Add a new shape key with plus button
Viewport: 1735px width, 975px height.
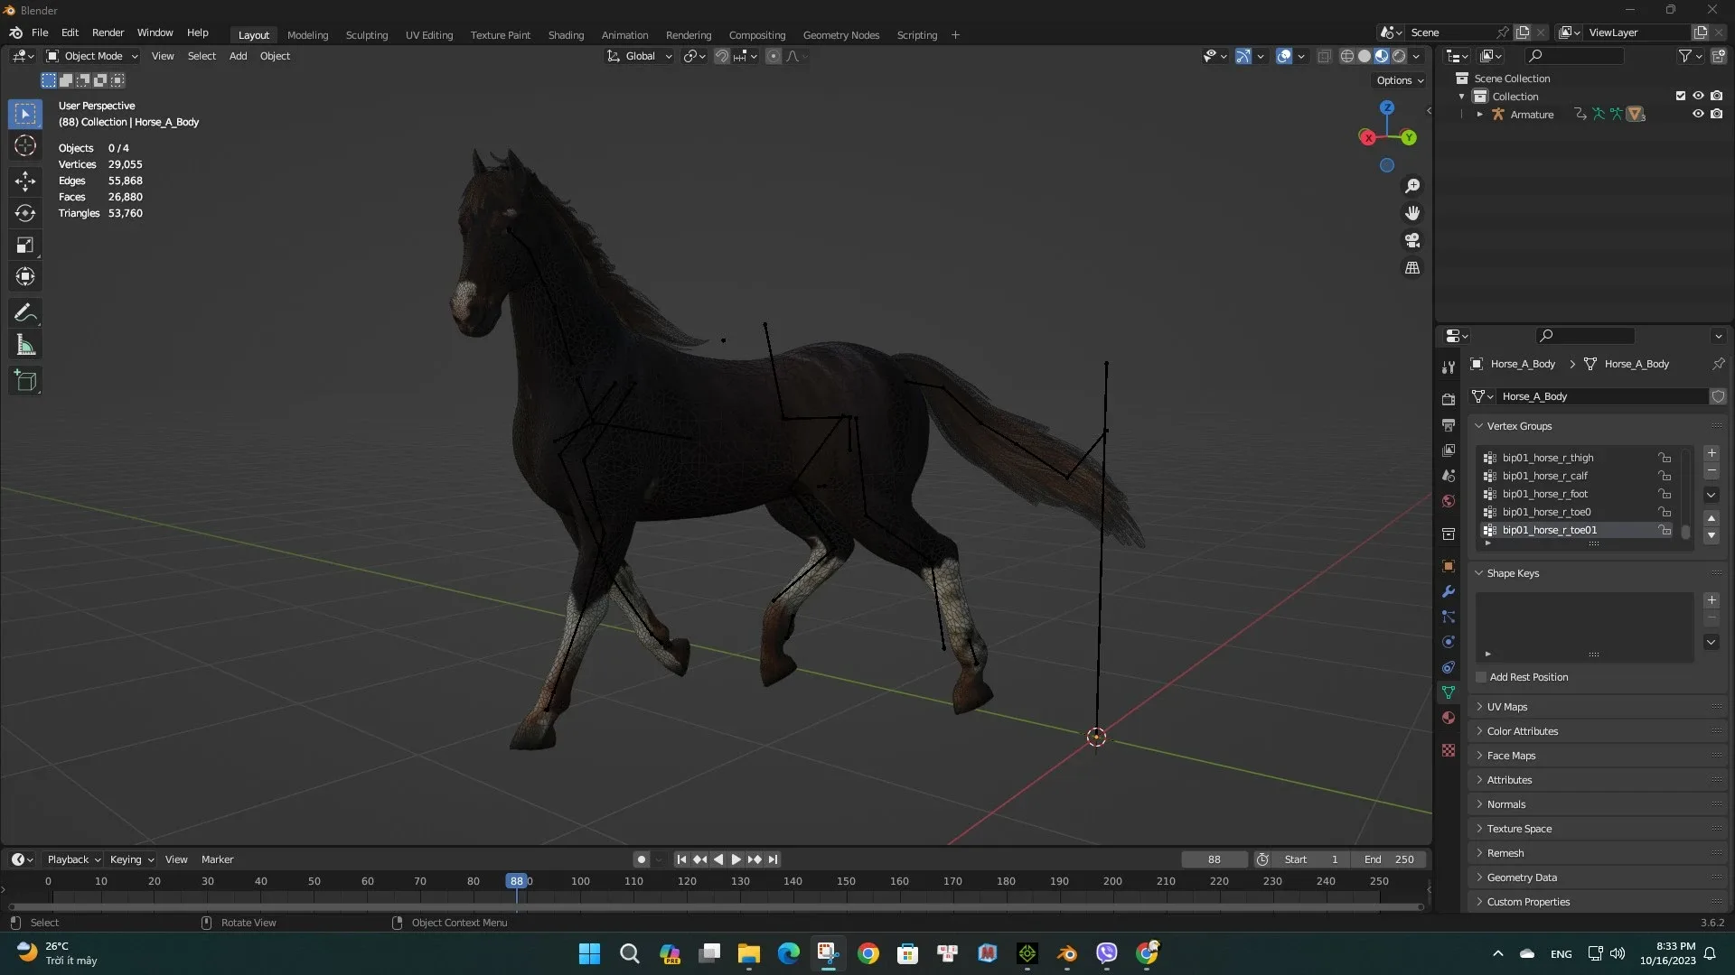1712,600
